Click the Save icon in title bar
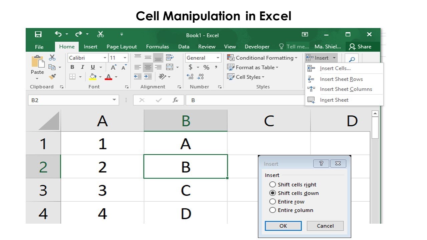Viewport: 427px width, 240px height. tap(38, 34)
